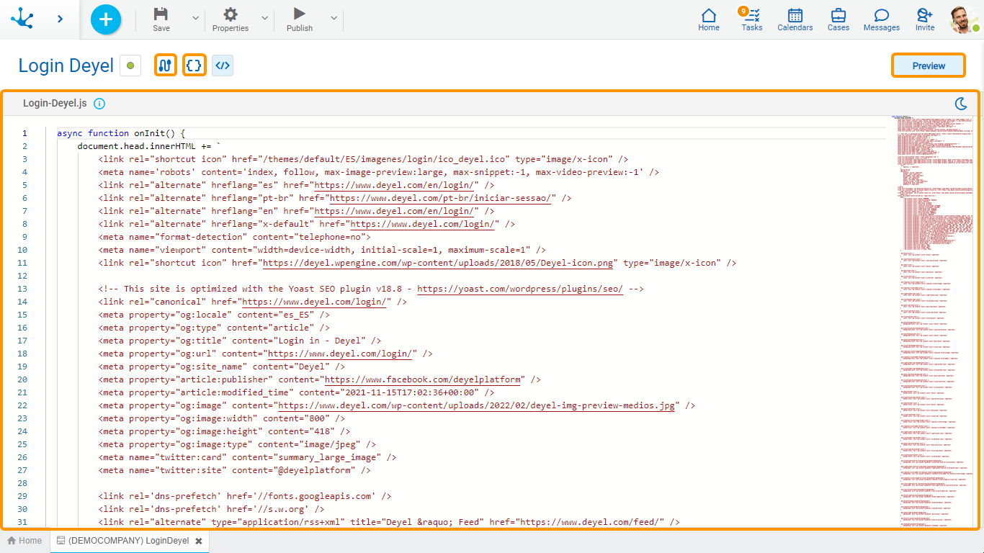Click the Preview button
This screenshot has height=553, width=984.
point(929,66)
